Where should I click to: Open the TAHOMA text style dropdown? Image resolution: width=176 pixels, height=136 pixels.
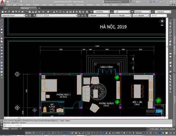click(x=101, y=12)
